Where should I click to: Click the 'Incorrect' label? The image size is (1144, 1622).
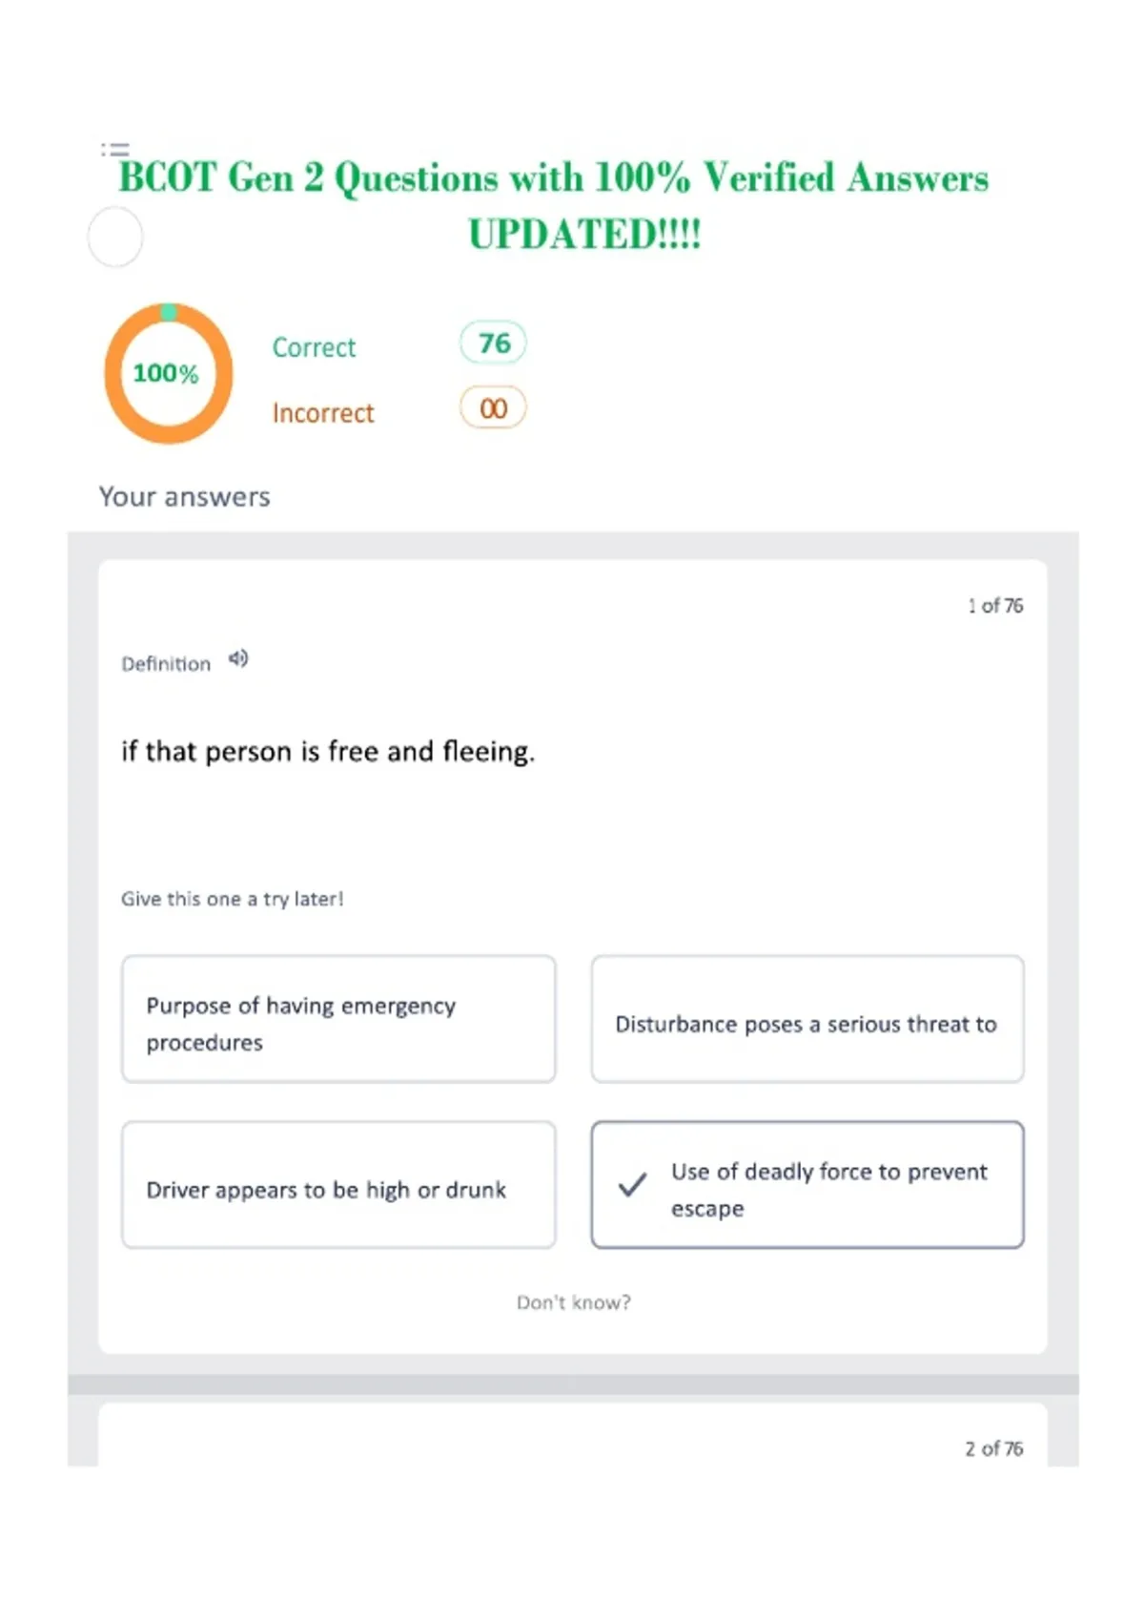click(323, 413)
